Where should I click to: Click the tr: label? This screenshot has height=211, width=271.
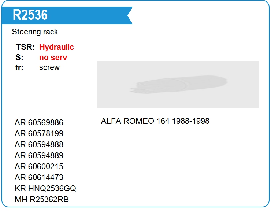(x=19, y=68)
